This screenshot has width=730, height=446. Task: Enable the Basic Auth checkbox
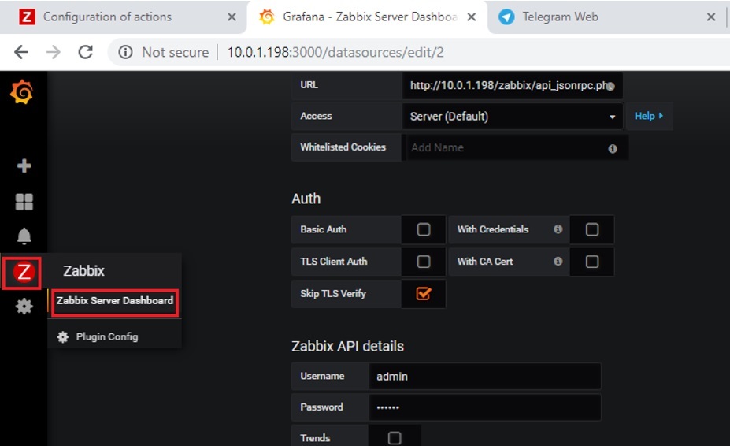pos(424,230)
